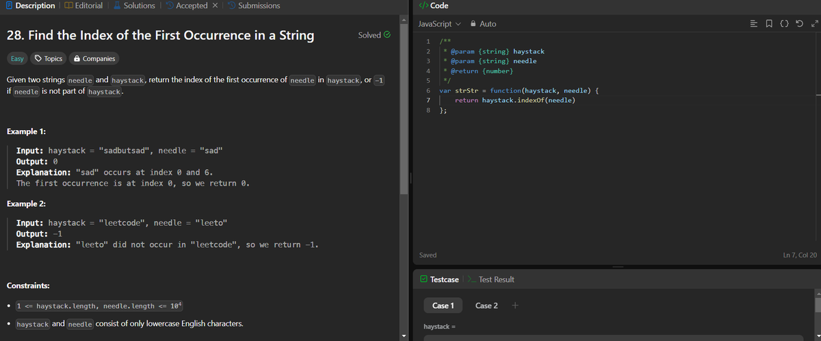Click the Example 1 heading

coord(25,131)
